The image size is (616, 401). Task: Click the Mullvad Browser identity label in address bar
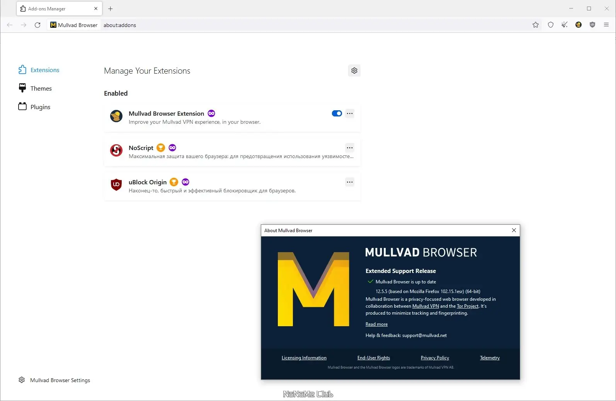[74, 25]
